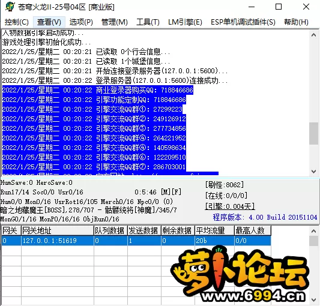This screenshot has width=320, height=306.
Task: Click log line 引擎交流QQ群①: 27299223
Action: point(92,109)
